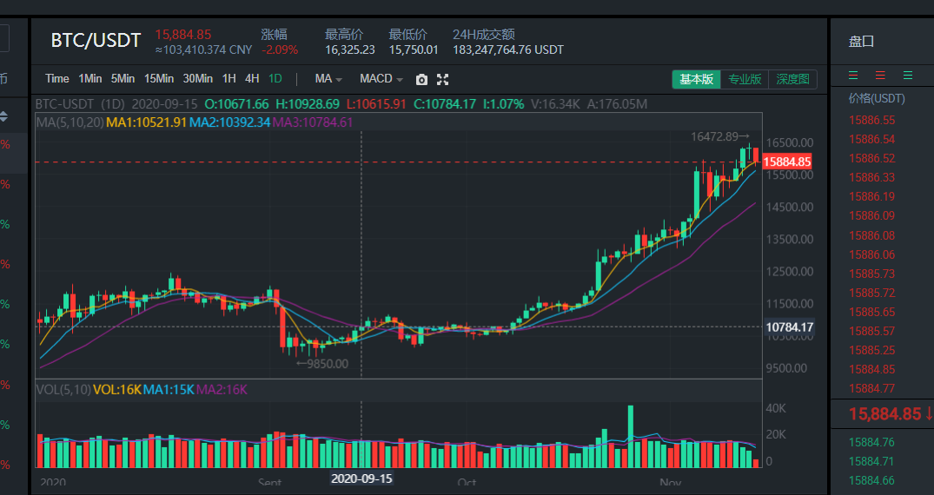
Task: Switch the chart to 5Min interval
Action: (123, 79)
